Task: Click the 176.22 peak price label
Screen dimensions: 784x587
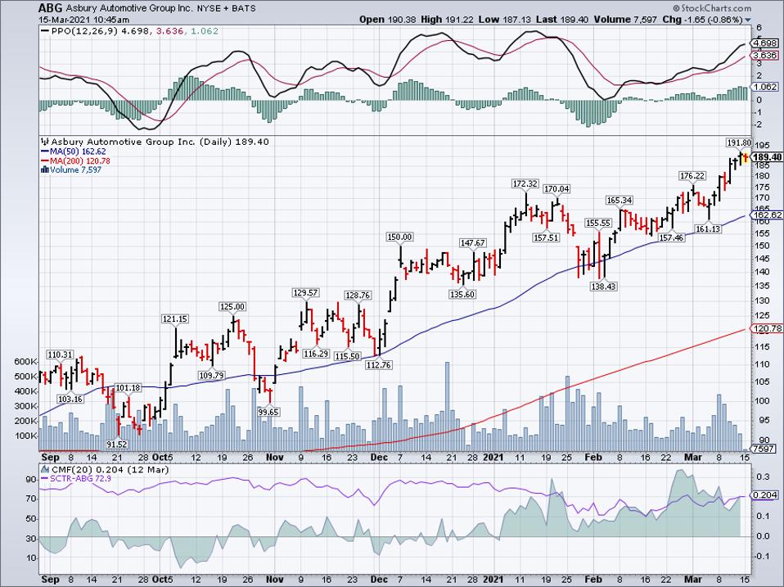Action: click(692, 176)
